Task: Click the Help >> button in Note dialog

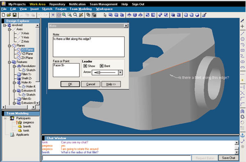Action: [111, 84]
